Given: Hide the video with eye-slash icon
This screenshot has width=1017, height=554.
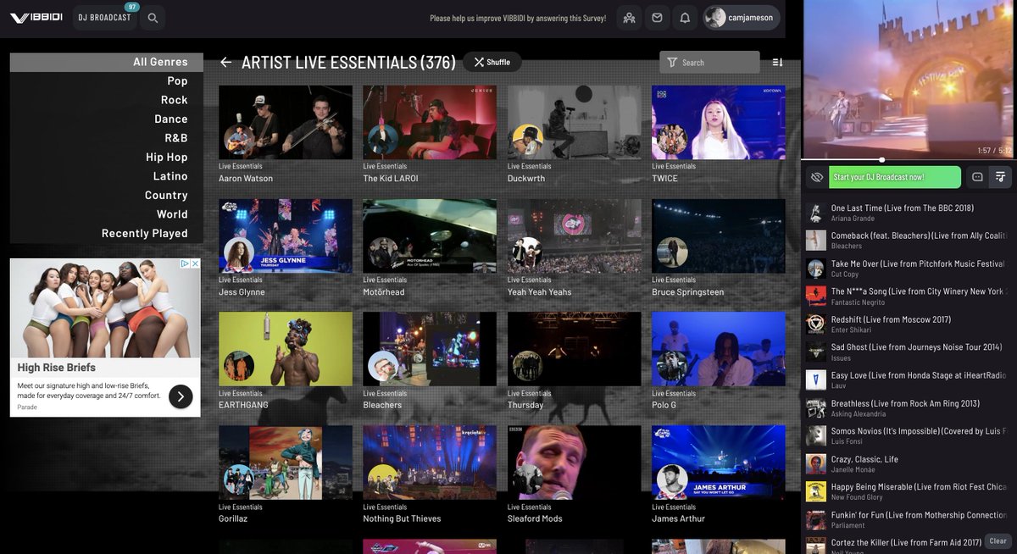Looking at the screenshot, I should click(817, 177).
